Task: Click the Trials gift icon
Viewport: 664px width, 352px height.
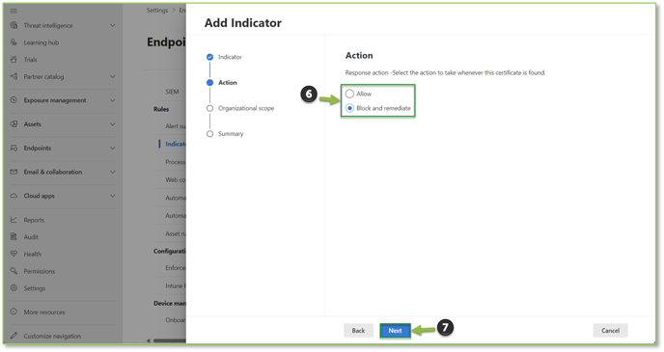Action: tap(14, 59)
